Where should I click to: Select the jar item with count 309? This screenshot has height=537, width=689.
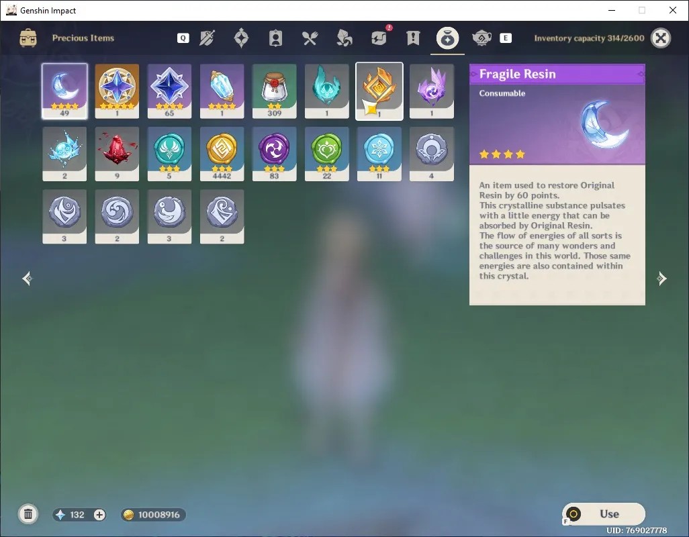(x=274, y=91)
